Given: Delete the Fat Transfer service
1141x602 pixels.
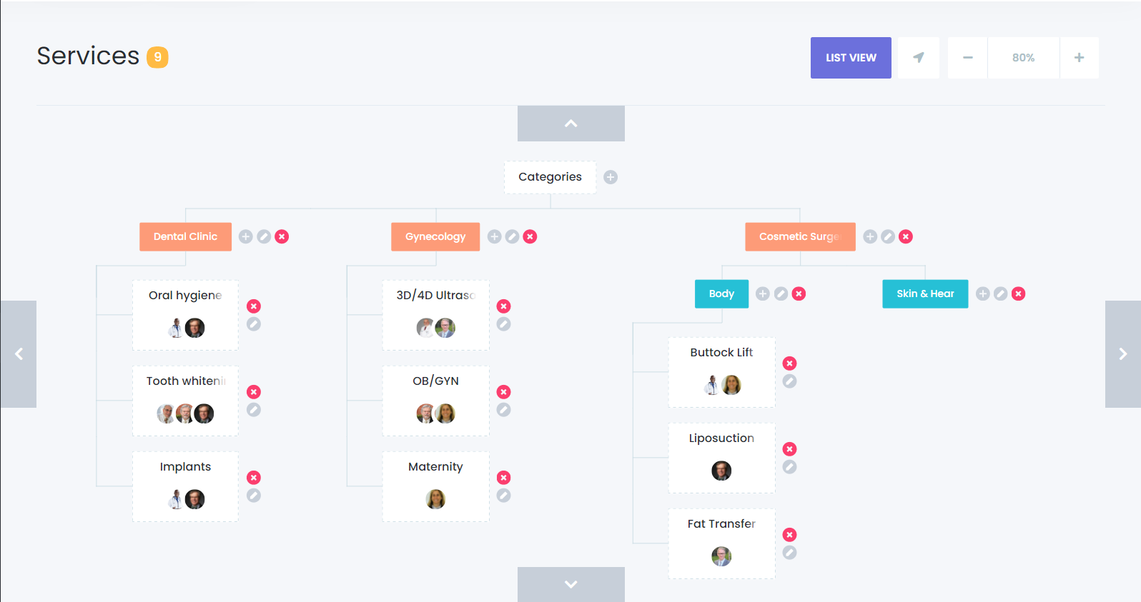Looking at the screenshot, I should 789,534.
